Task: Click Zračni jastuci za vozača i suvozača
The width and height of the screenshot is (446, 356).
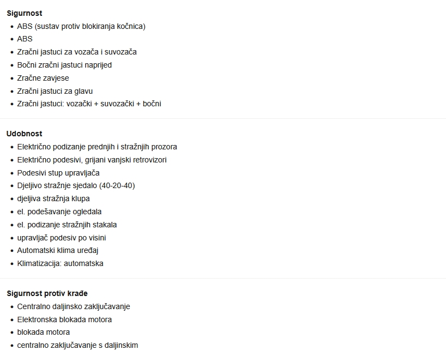Action: coord(77,52)
